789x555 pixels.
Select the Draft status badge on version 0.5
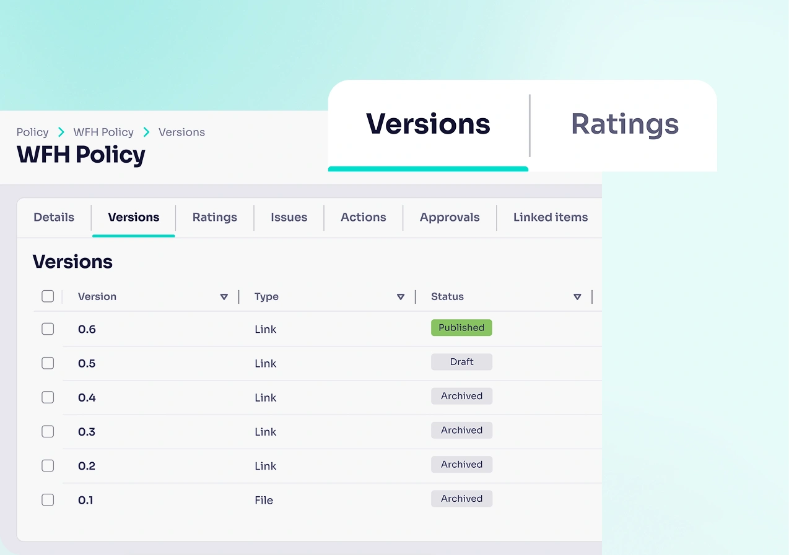point(461,361)
